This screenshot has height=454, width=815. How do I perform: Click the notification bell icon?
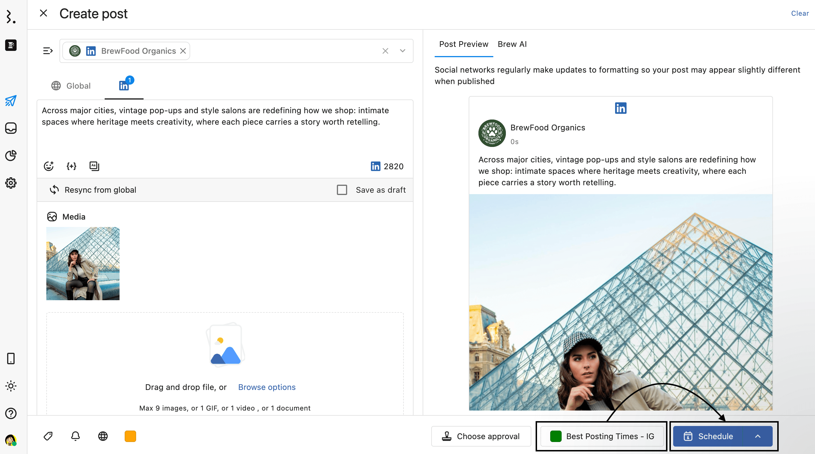pyautogui.click(x=75, y=436)
